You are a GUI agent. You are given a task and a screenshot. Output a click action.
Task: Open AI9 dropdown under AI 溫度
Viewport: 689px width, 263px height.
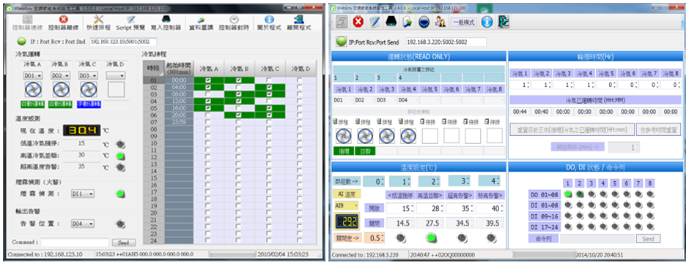click(347, 205)
